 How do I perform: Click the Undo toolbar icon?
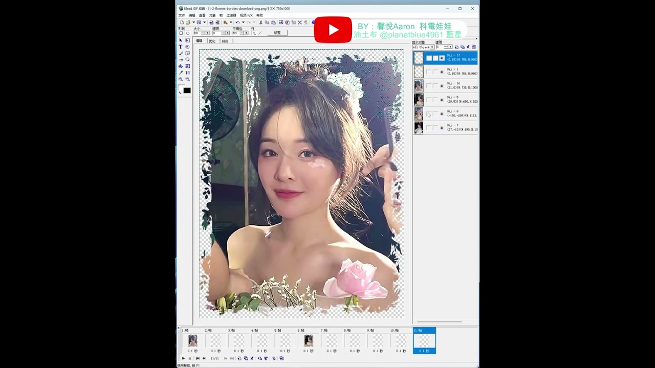(237, 22)
